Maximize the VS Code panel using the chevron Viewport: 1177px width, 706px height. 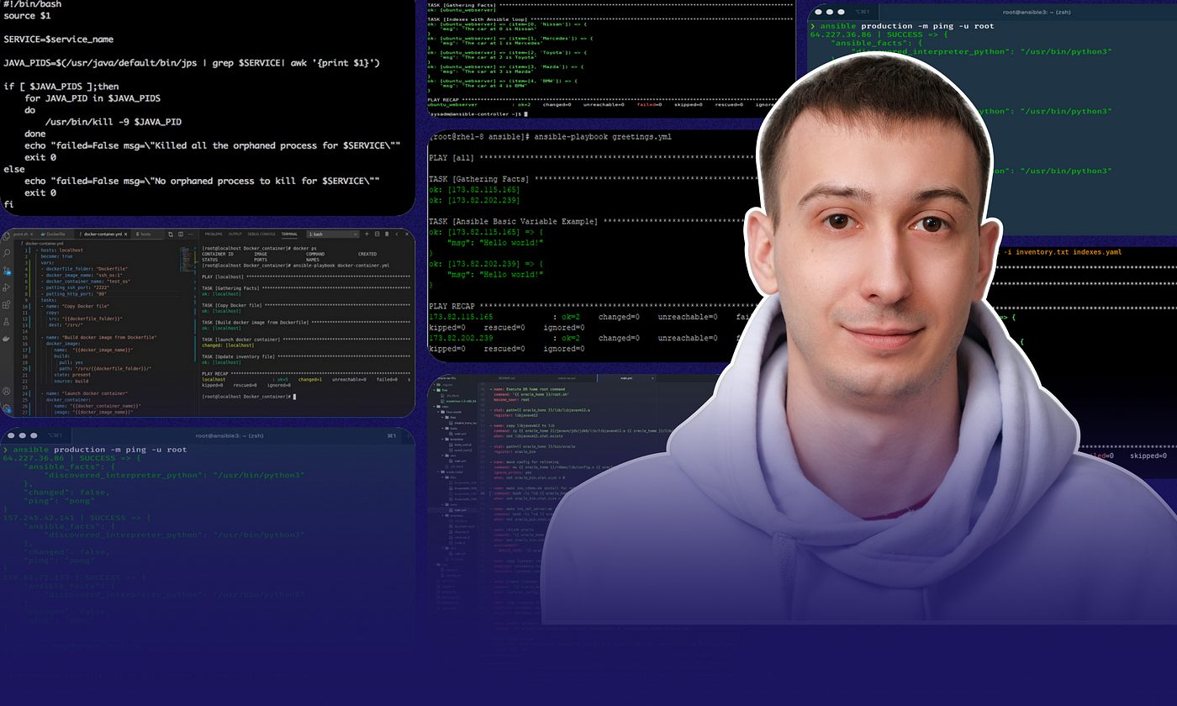coord(397,234)
